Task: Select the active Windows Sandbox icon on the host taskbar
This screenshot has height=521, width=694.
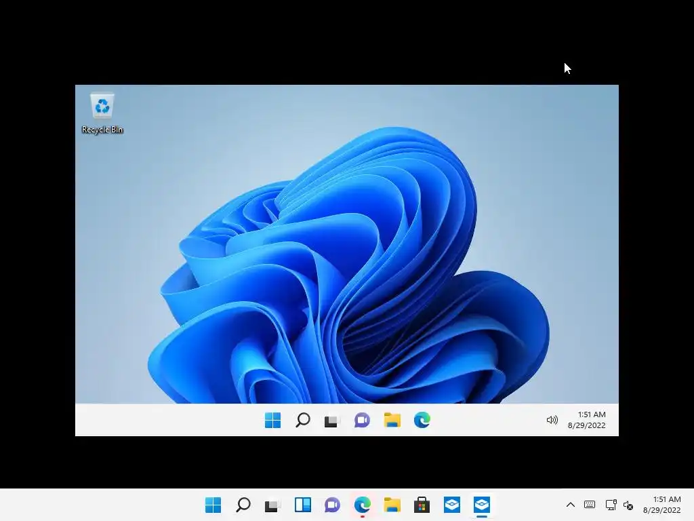Action: pos(482,505)
